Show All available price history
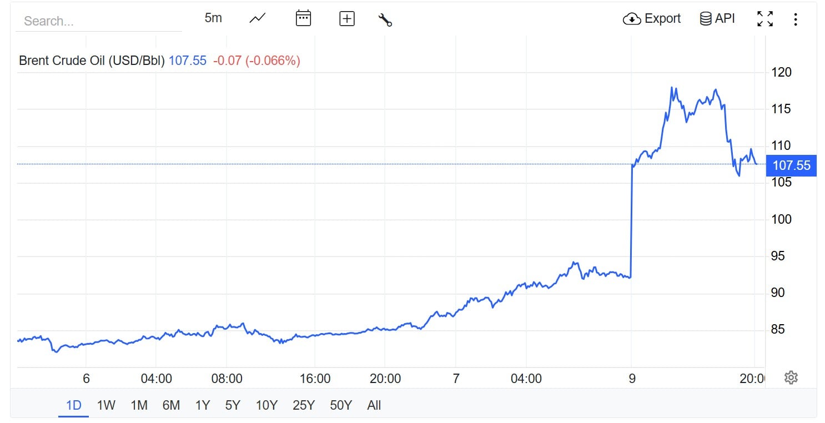Viewport: 825px width, 423px height. (374, 405)
